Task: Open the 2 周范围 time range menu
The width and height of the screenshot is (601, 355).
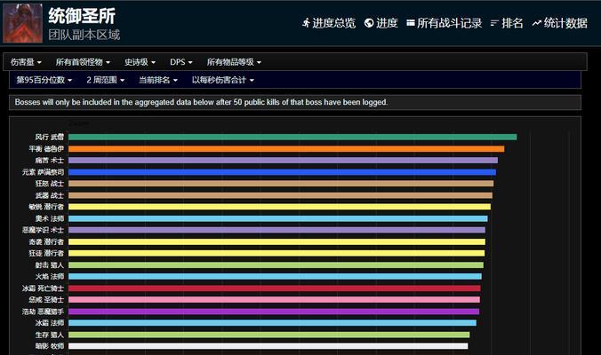Action: pyautogui.click(x=107, y=80)
